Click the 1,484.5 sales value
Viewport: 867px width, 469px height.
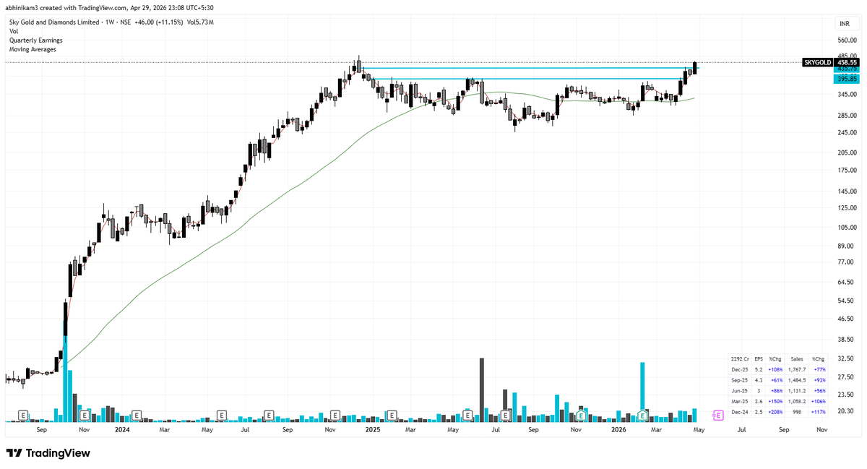[796, 379]
